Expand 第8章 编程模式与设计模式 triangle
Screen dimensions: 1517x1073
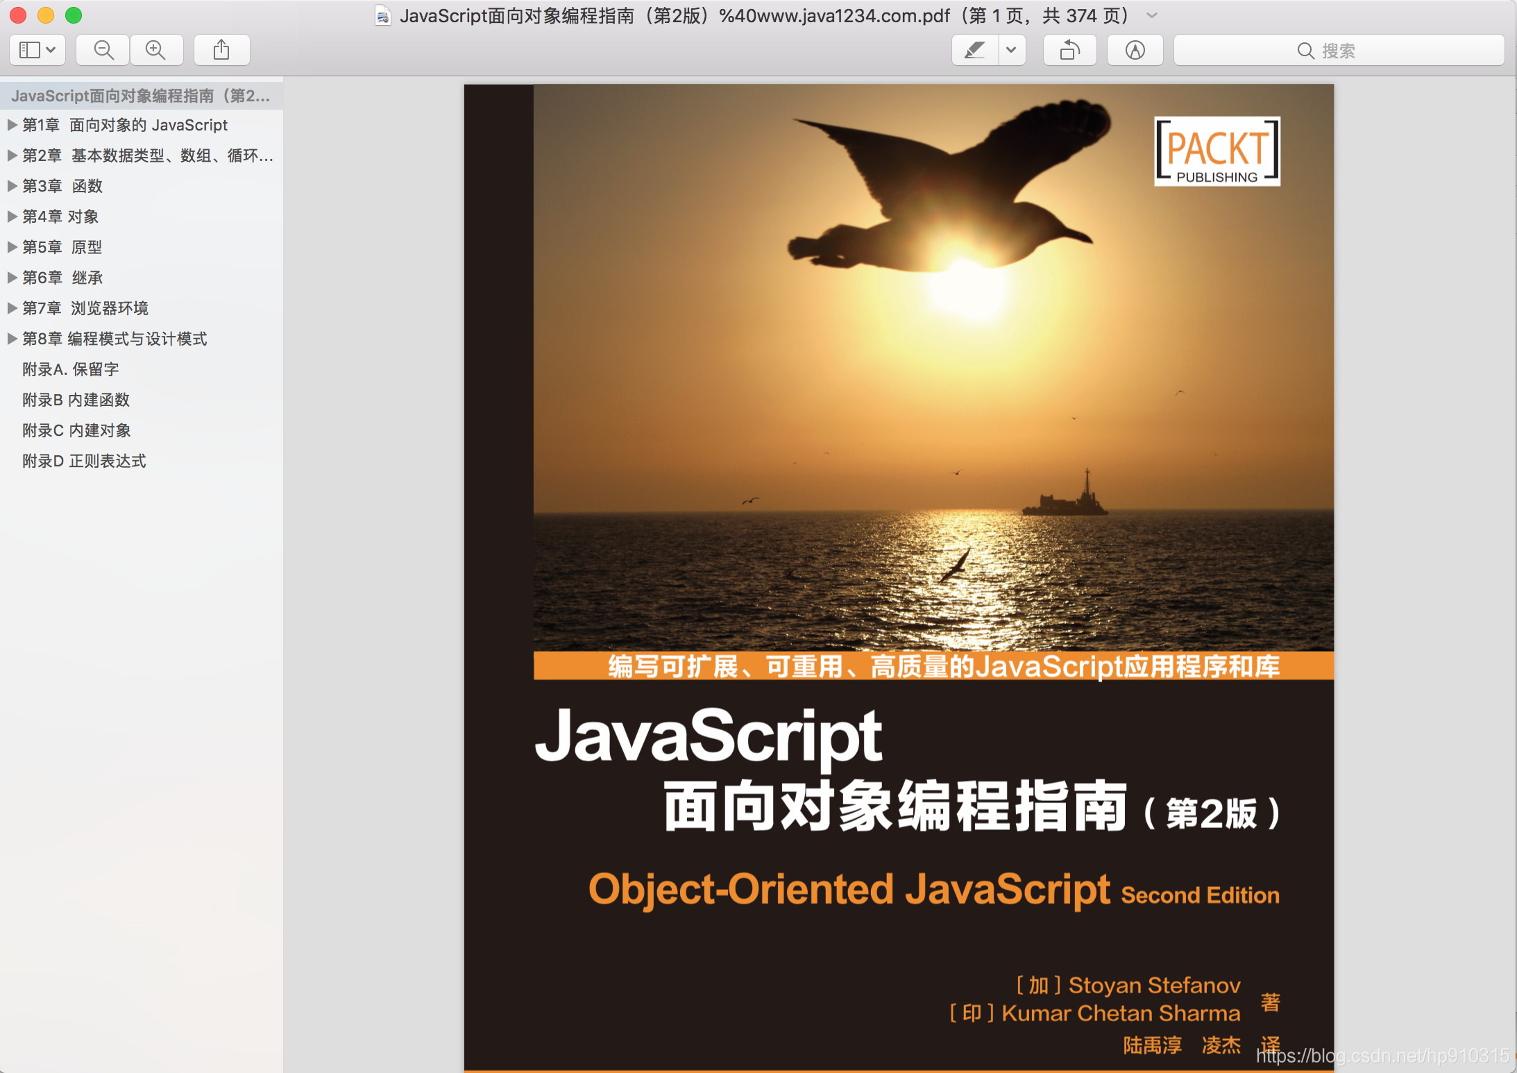[x=12, y=339]
